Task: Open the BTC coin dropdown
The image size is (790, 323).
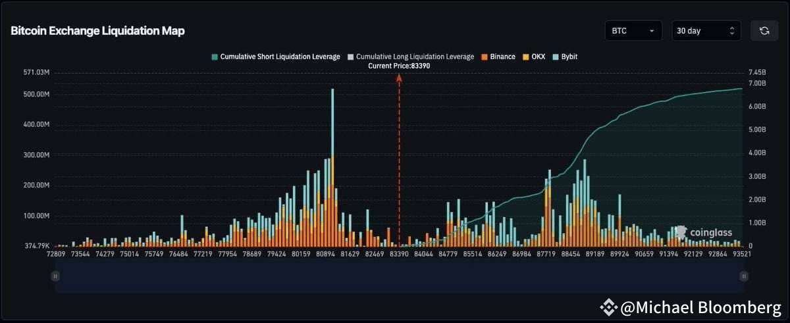Action: (x=633, y=31)
